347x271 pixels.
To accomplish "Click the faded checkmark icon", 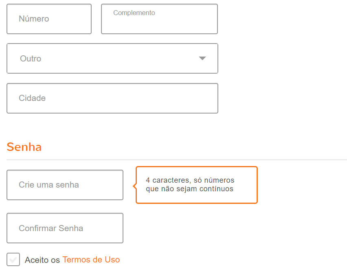I will pos(13,259).
